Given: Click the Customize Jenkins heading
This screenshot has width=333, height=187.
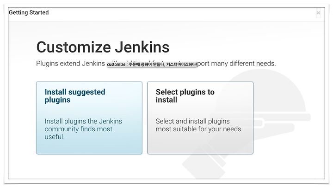Looking at the screenshot, I should (x=103, y=47).
